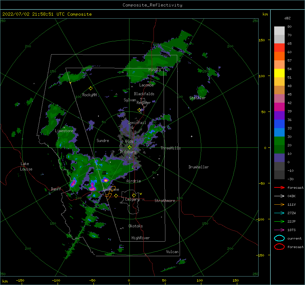The image size is (305, 285).
Task: Click the orange 111V arrow icon
Action: [279, 204]
